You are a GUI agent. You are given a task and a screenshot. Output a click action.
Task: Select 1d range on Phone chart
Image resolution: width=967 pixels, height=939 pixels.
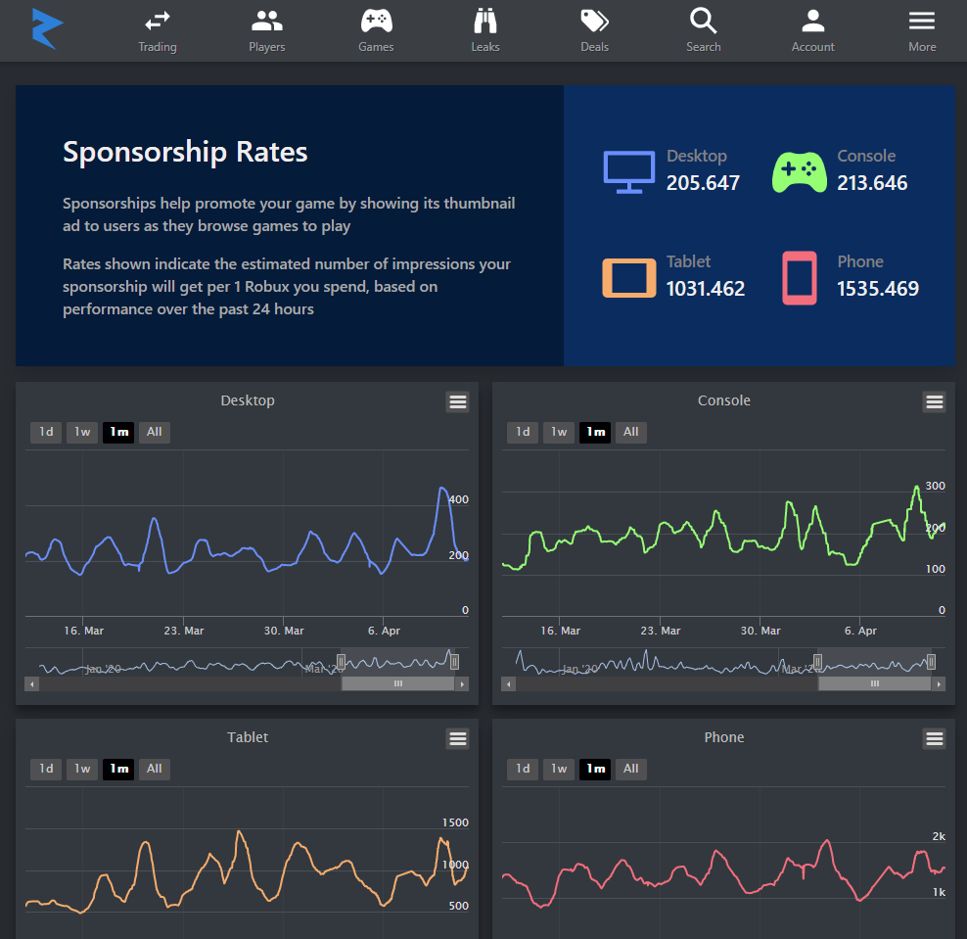[x=523, y=769]
